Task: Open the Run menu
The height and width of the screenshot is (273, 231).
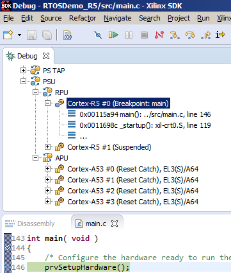Action: (203, 19)
